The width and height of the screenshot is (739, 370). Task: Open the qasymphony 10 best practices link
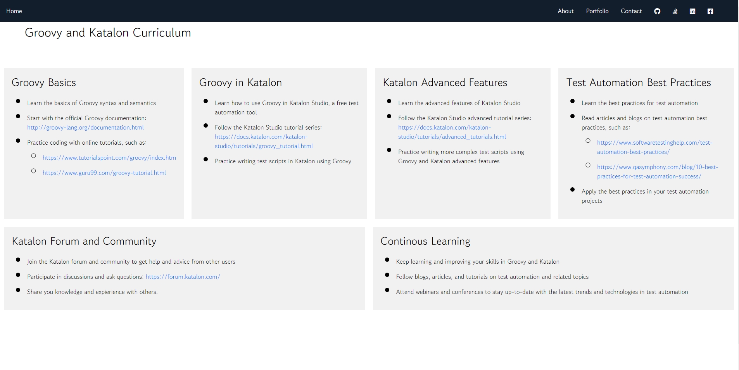(x=658, y=171)
